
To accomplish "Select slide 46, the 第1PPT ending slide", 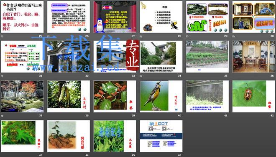I will click(x=161, y=136).
